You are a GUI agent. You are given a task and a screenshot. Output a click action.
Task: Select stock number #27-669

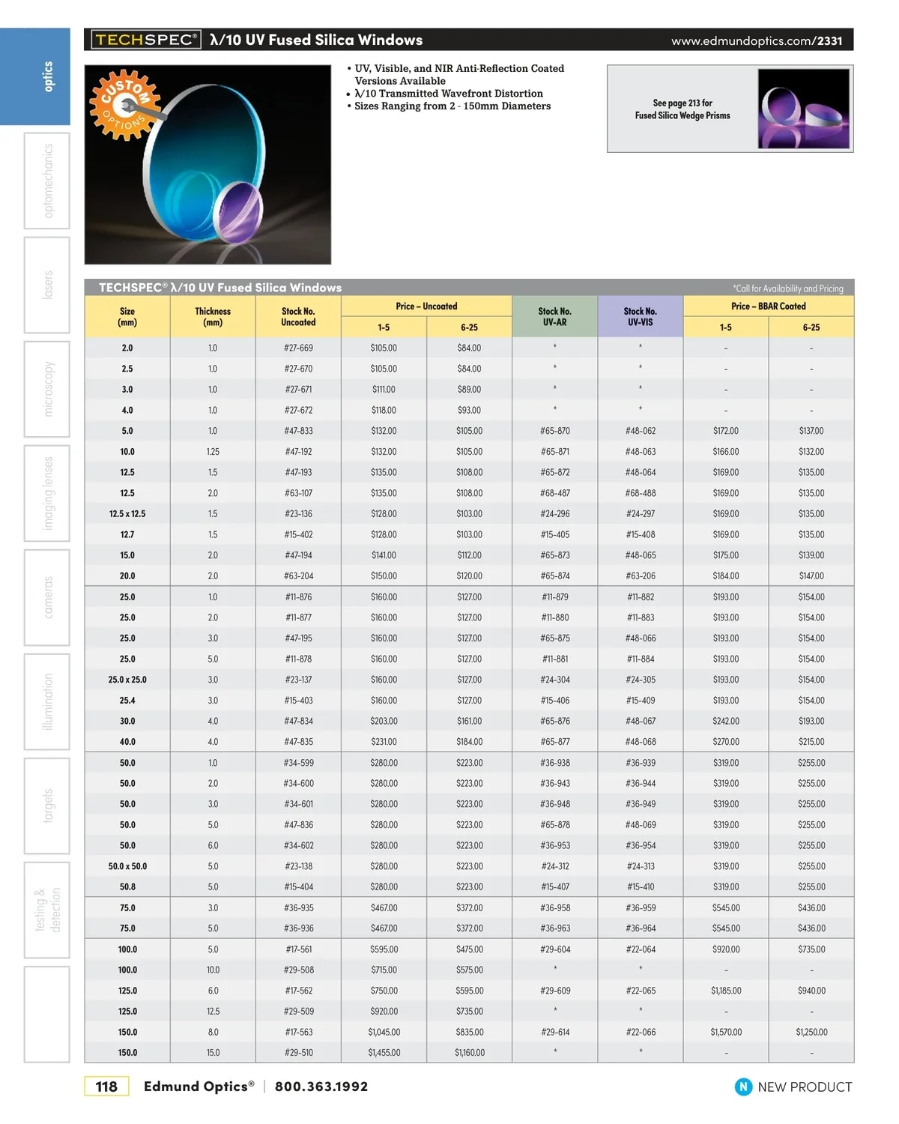(298, 348)
